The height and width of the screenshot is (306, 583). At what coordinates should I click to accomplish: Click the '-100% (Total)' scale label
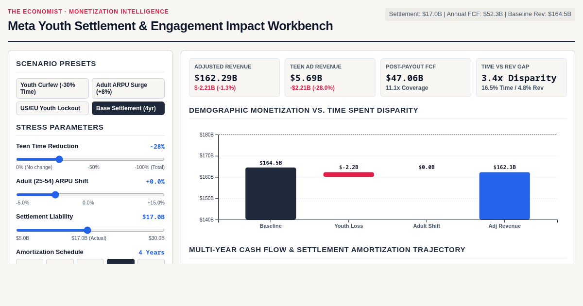click(x=150, y=167)
